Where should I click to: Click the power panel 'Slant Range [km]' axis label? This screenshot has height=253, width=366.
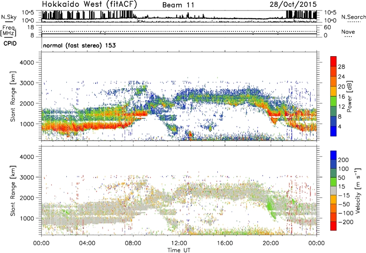point(13,96)
